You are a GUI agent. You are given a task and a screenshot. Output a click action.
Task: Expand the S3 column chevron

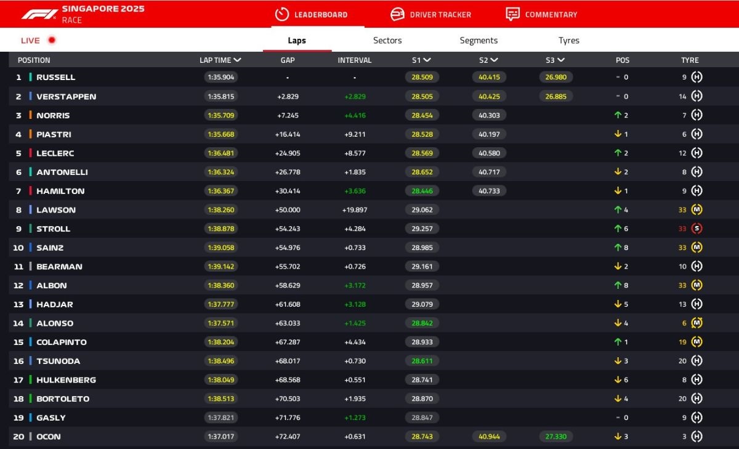point(560,60)
